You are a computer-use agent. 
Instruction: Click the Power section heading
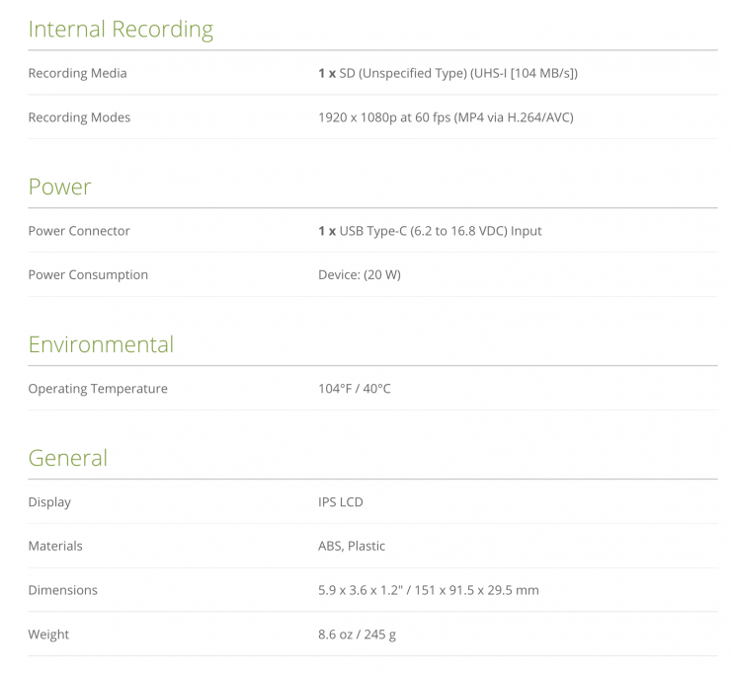click(x=59, y=187)
